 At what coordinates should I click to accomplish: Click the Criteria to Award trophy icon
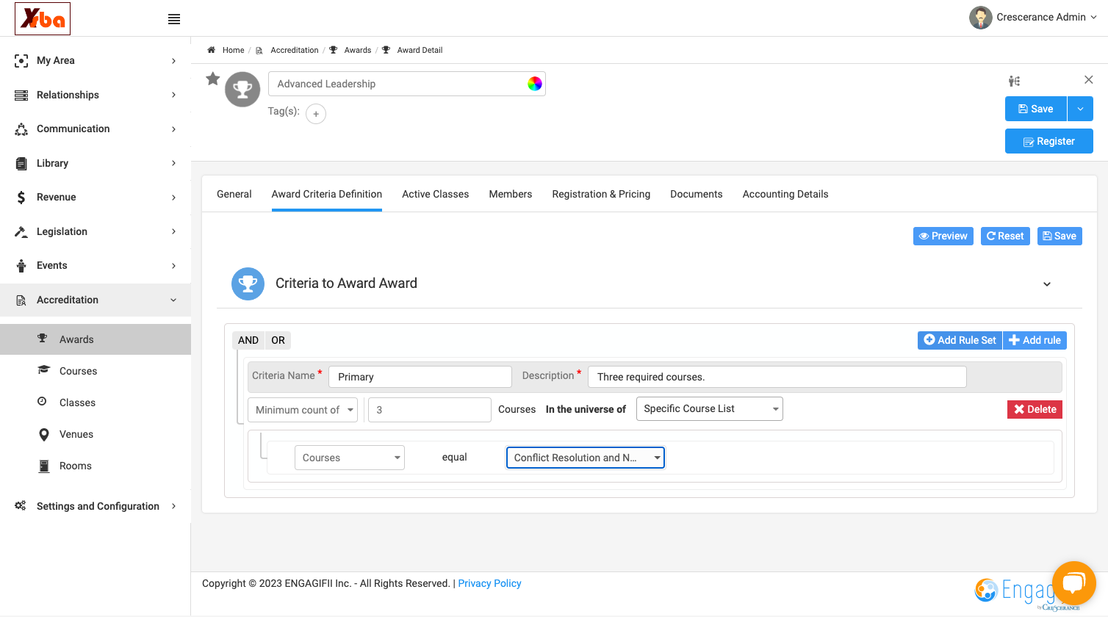[x=248, y=284]
